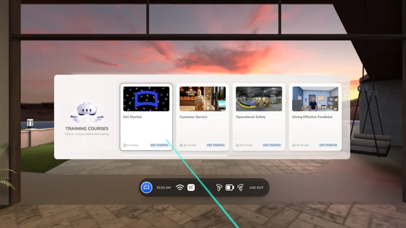The height and width of the screenshot is (228, 406).
Task: Open the Get Started course thumbnail
Action: [147, 99]
